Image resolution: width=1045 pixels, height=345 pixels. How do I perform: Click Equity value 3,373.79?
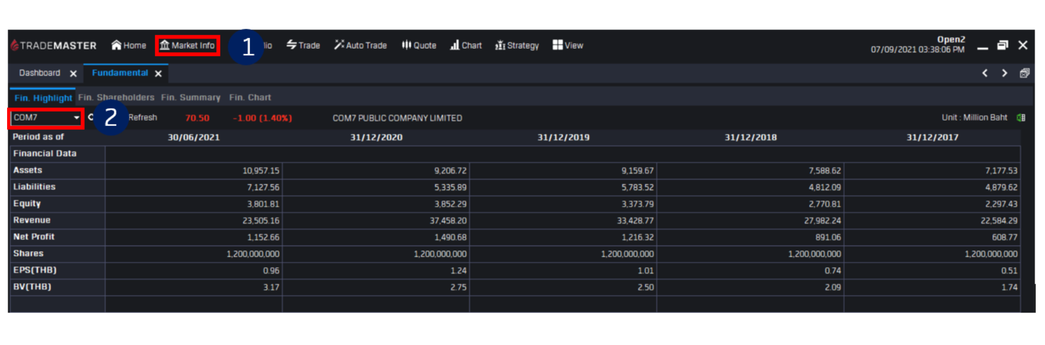point(637,204)
